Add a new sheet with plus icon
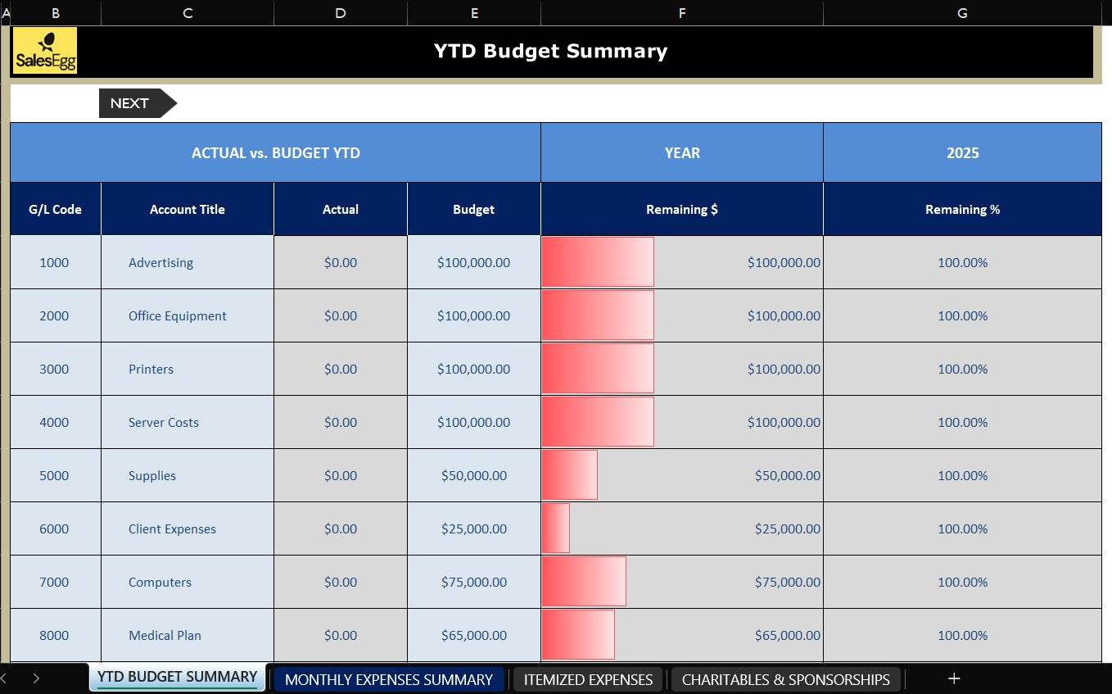 [953, 678]
